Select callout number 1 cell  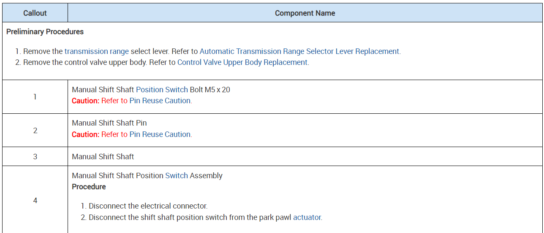click(x=35, y=97)
